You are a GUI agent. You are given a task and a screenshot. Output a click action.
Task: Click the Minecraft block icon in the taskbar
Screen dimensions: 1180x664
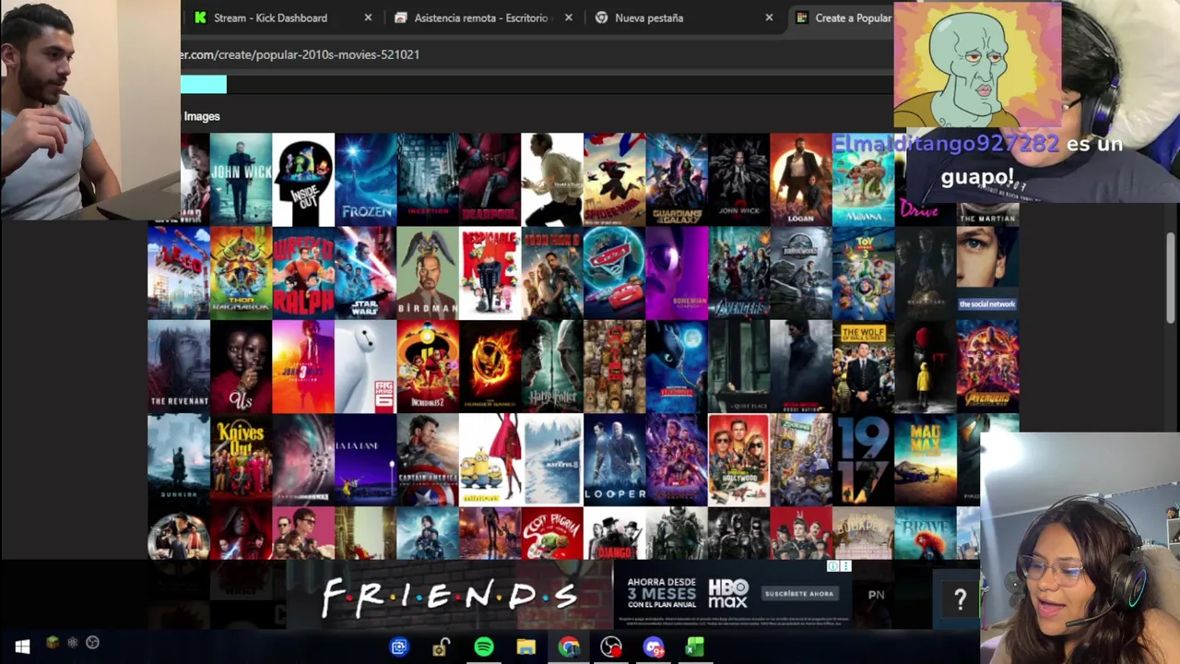click(x=53, y=643)
